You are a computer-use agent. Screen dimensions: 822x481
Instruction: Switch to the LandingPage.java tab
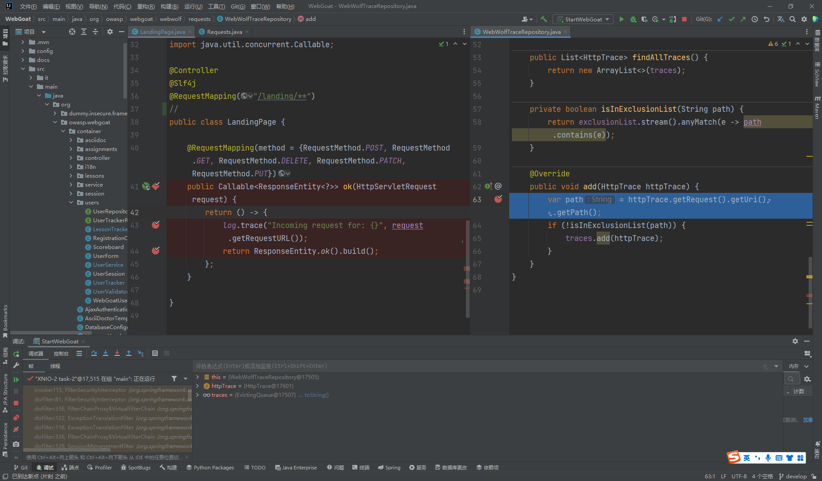coord(162,32)
